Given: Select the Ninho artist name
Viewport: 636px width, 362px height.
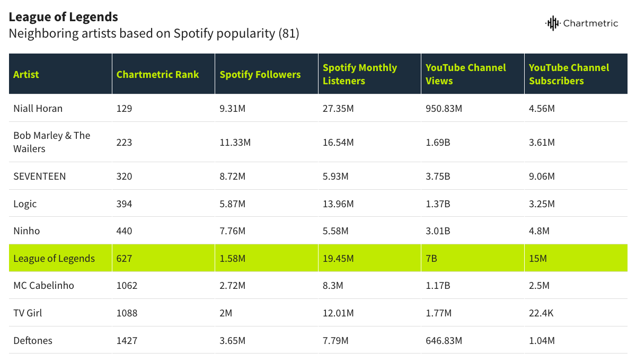Looking at the screenshot, I should 26,231.
